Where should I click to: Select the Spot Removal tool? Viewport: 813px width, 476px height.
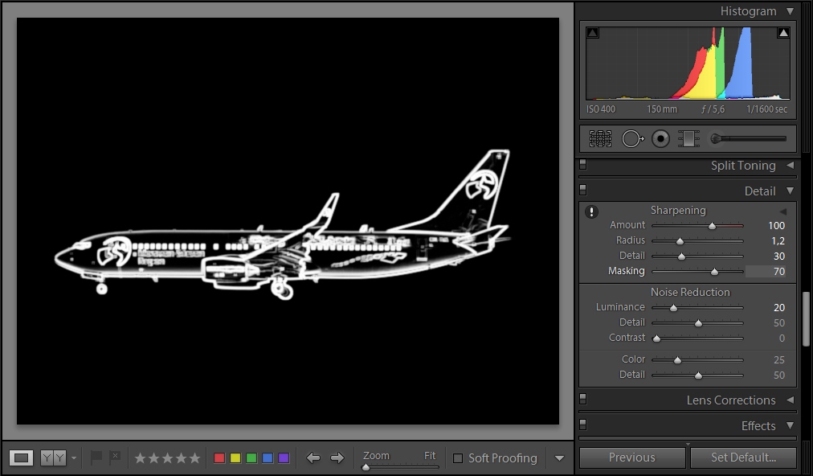pos(632,138)
